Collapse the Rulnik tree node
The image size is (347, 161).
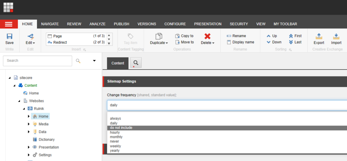(24, 109)
